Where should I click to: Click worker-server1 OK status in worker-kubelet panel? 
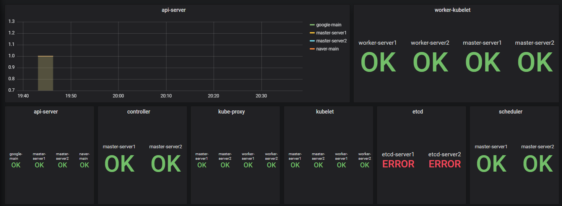click(378, 62)
